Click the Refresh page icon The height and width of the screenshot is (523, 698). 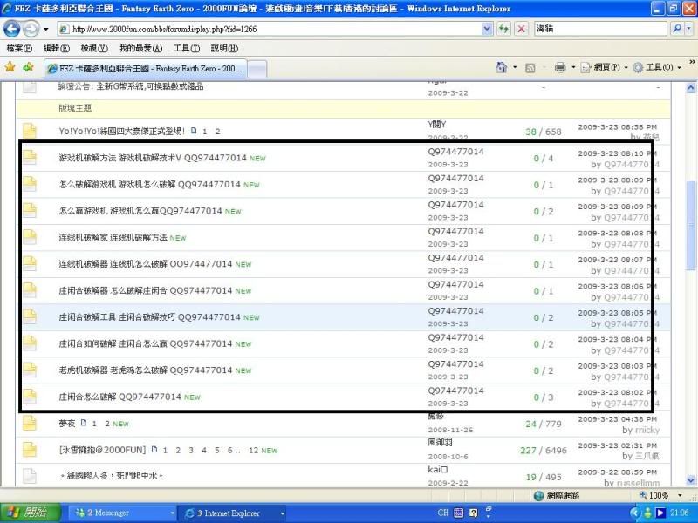pos(504,29)
